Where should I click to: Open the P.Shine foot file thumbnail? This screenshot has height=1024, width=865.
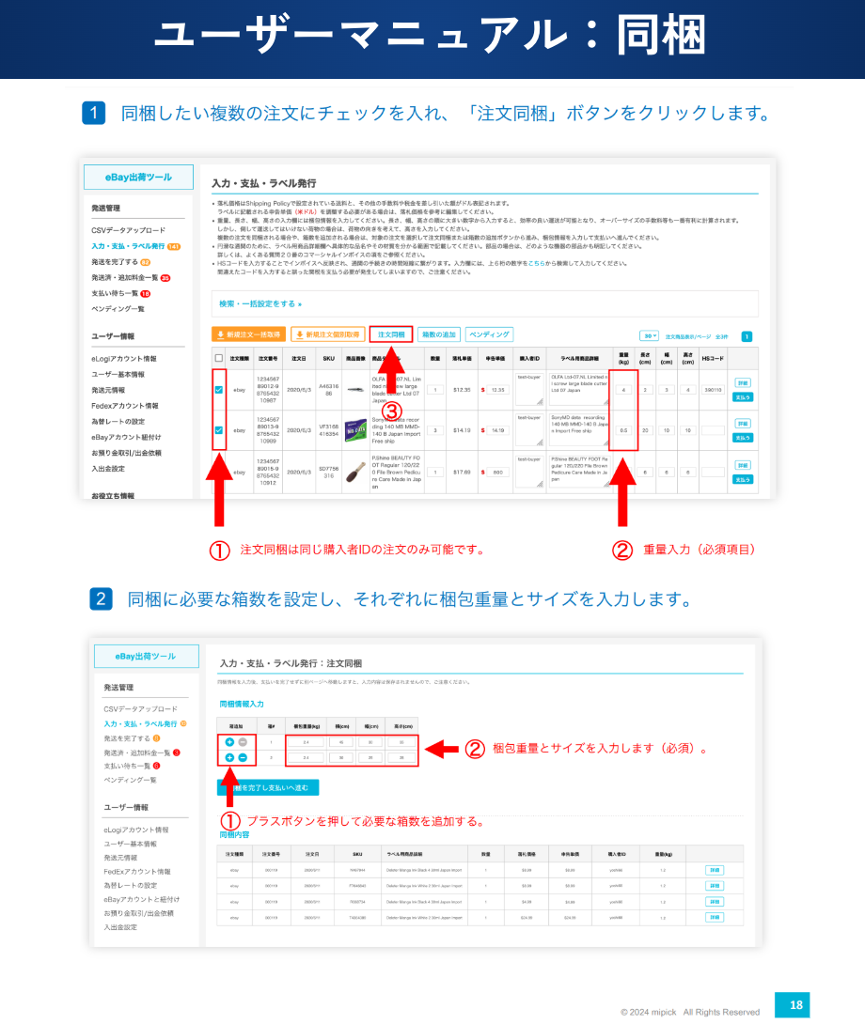(355, 473)
